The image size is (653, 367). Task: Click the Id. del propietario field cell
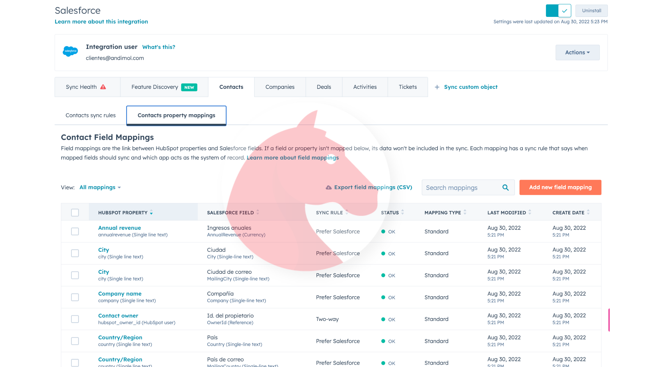[230, 319]
